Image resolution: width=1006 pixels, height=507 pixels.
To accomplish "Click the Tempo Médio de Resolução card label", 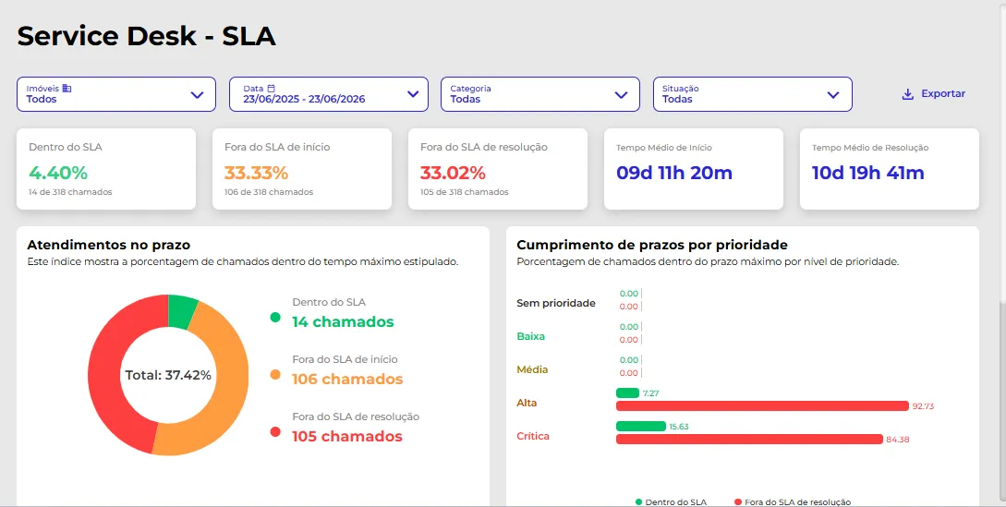I will tap(870, 148).
